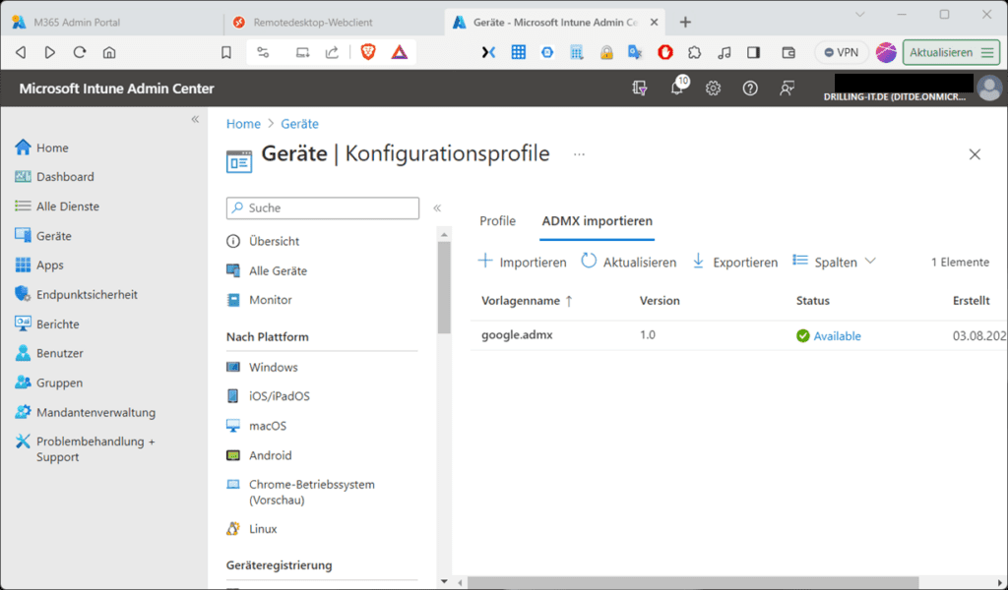Click Importieren to add an ADMX file
1008x590 pixels.
click(x=522, y=262)
